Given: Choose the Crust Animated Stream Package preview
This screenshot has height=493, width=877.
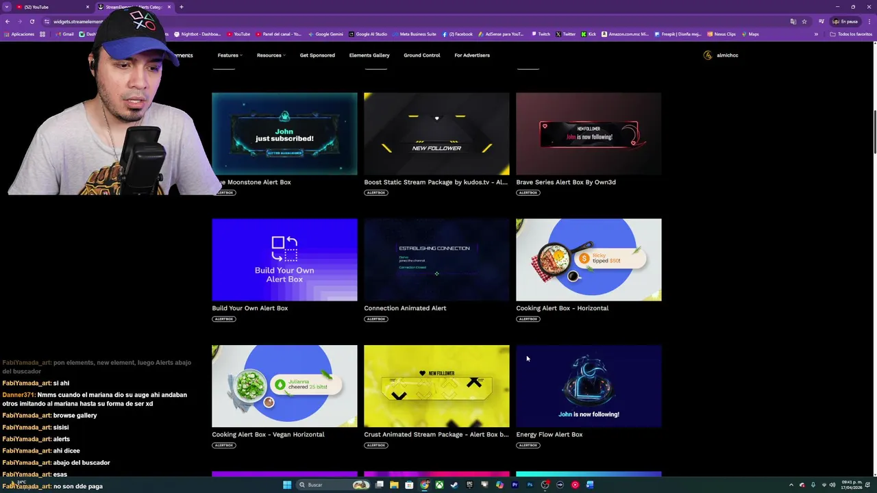Looking at the screenshot, I should pyautogui.click(x=436, y=386).
